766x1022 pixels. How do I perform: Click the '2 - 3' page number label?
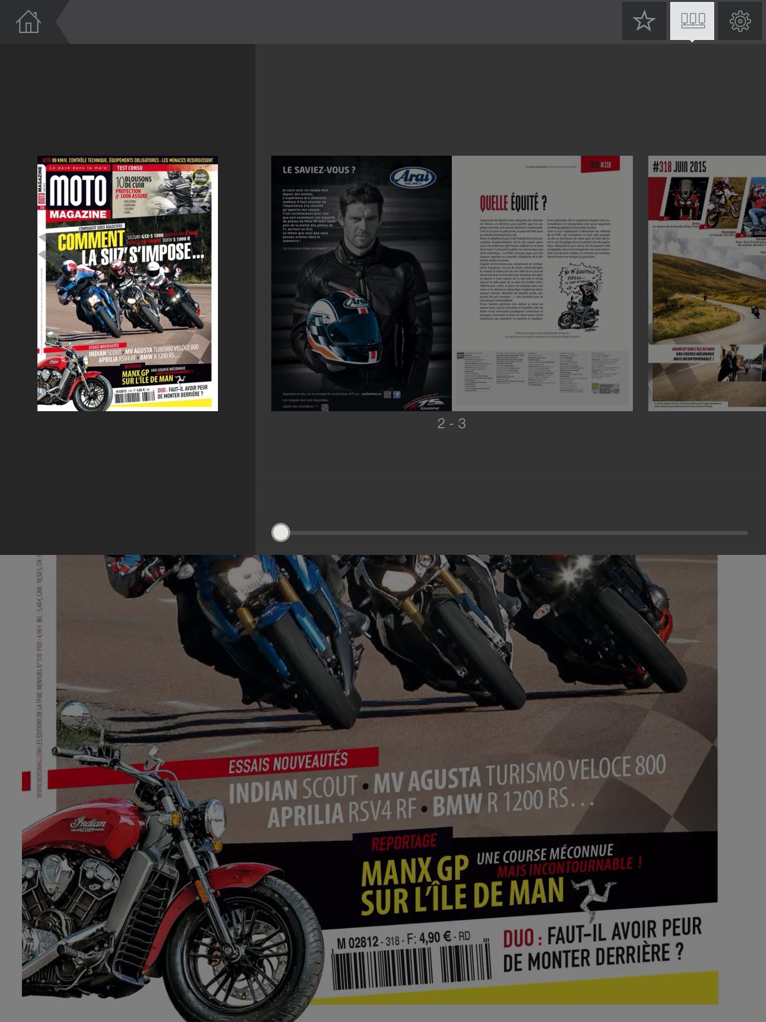tap(451, 424)
